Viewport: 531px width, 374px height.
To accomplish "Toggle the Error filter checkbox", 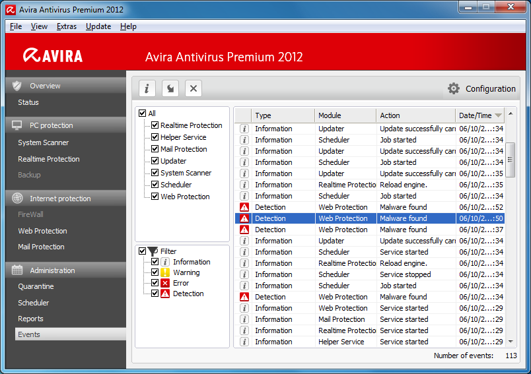I will pyautogui.click(x=155, y=283).
